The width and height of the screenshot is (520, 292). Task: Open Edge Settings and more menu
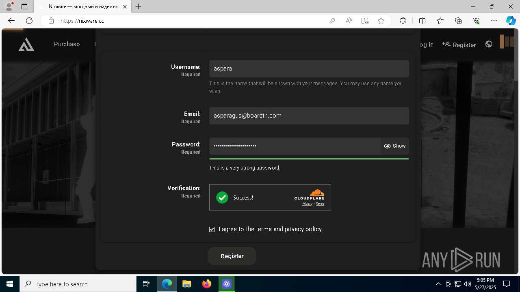pyautogui.click(x=494, y=21)
